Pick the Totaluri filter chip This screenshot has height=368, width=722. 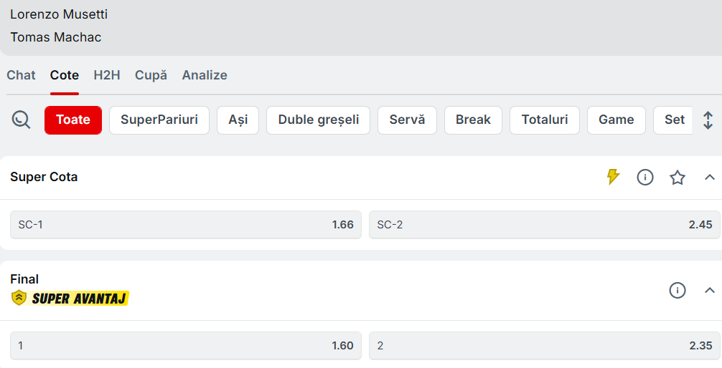click(x=545, y=120)
